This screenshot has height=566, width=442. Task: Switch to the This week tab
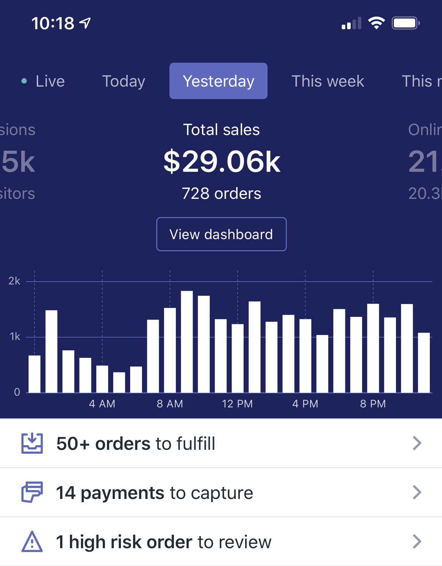[328, 81]
